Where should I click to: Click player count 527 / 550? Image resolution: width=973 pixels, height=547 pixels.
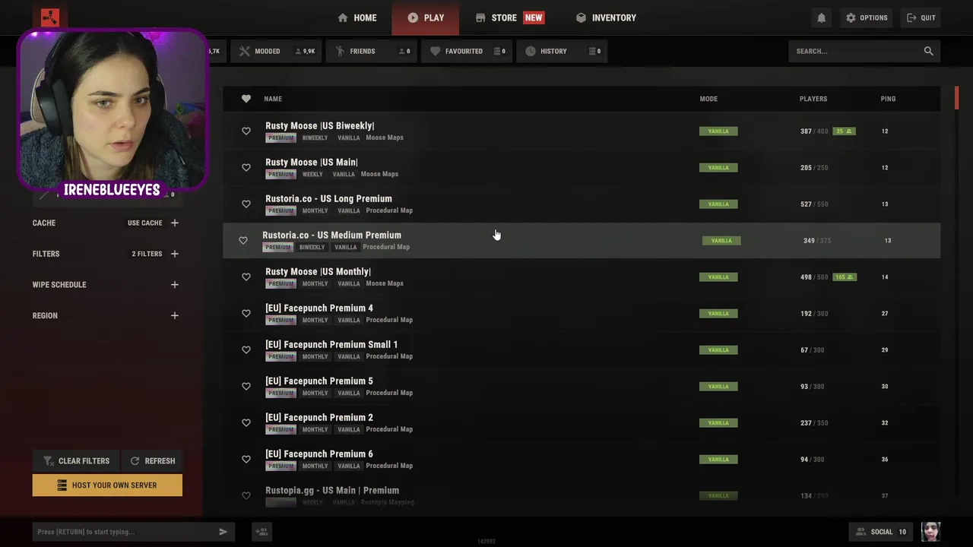click(x=813, y=204)
